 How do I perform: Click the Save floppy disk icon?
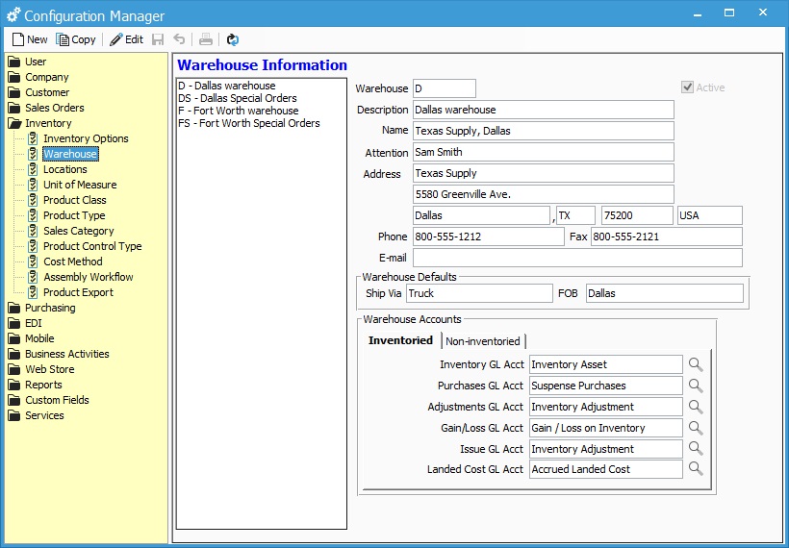pyautogui.click(x=158, y=39)
